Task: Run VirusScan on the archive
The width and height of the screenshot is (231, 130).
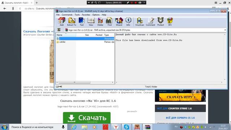Action: [140, 22]
